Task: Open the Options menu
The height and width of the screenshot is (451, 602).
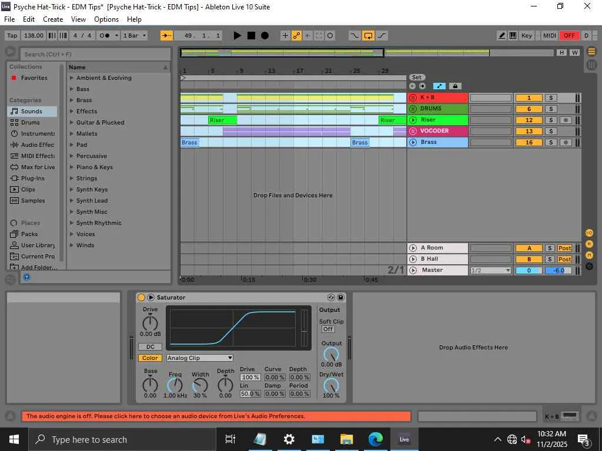Action: click(106, 19)
